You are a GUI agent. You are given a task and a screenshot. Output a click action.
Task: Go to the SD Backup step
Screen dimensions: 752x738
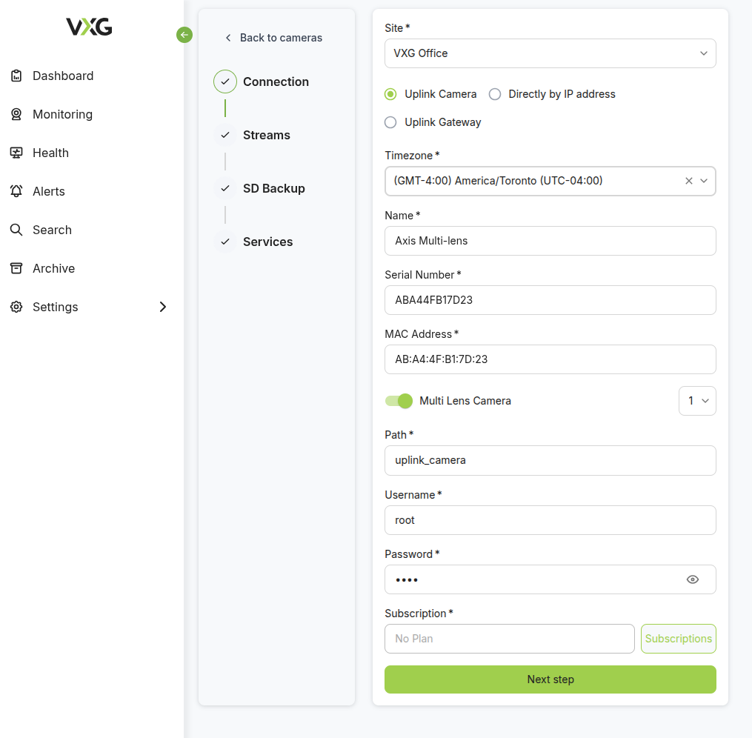point(273,188)
